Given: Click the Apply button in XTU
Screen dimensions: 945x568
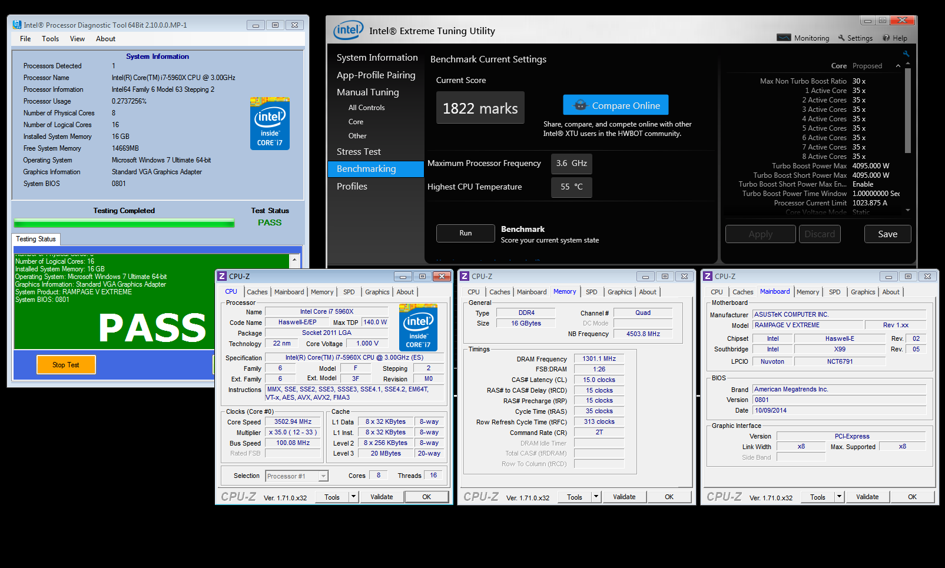Looking at the screenshot, I should point(760,234).
